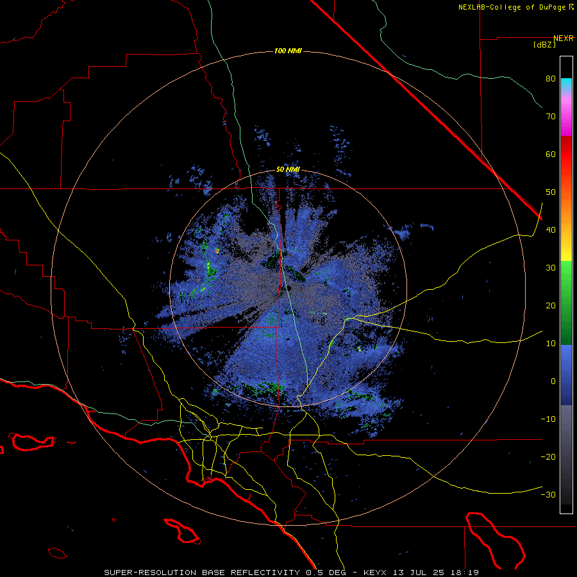Click the [dBZ] units label

[544, 45]
